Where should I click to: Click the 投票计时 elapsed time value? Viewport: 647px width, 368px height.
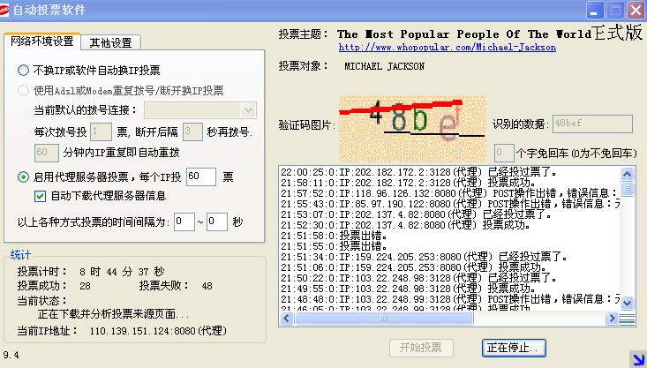(x=122, y=272)
